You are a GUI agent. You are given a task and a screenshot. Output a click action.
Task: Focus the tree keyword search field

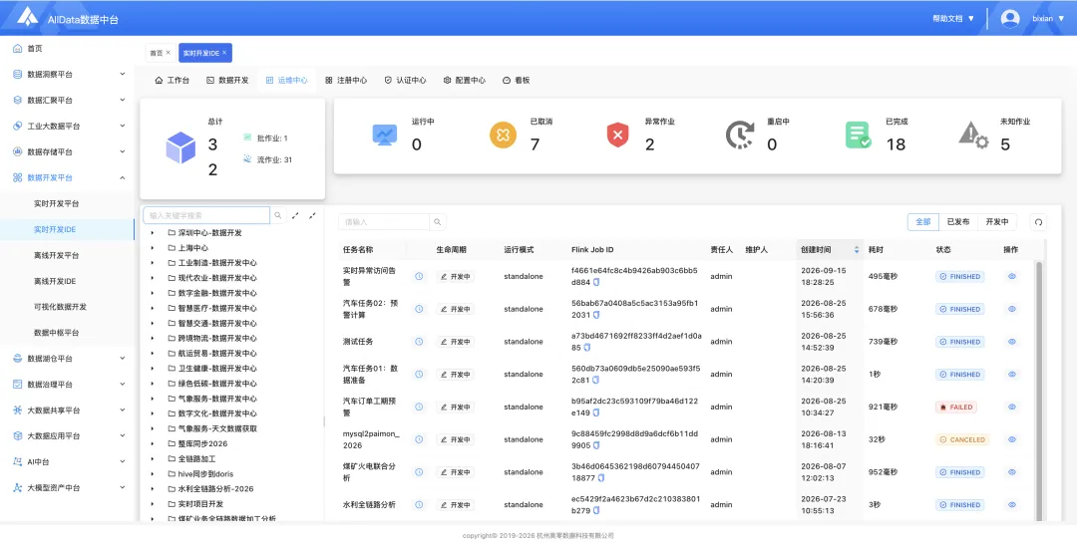coord(206,215)
